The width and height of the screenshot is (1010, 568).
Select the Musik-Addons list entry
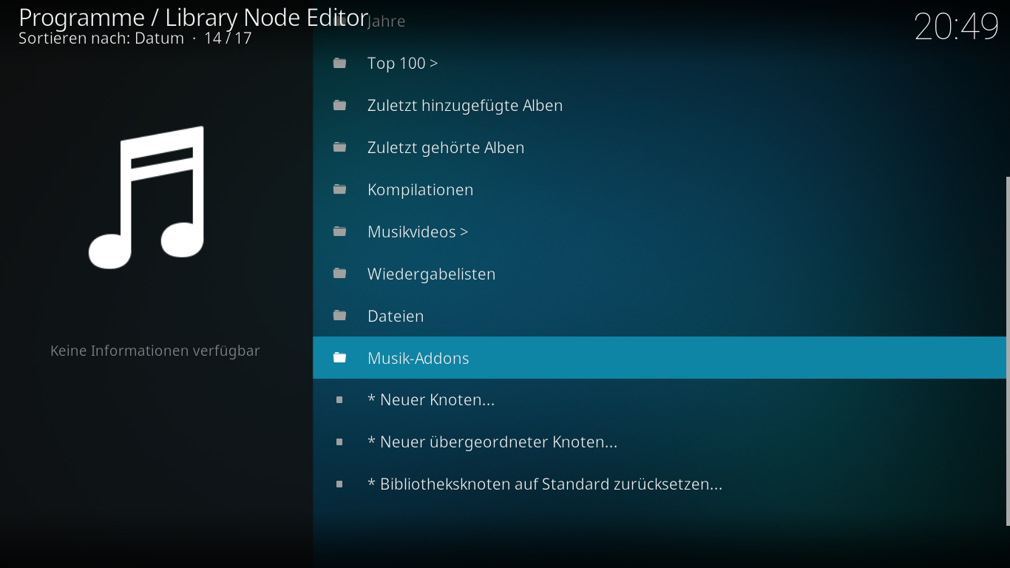click(x=418, y=359)
